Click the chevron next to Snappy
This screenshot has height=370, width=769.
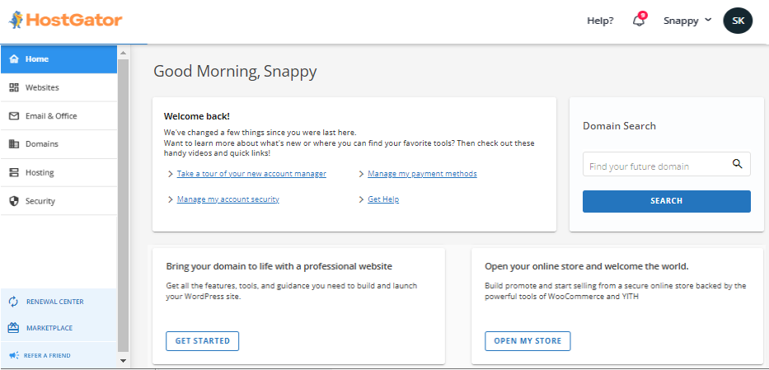click(708, 20)
